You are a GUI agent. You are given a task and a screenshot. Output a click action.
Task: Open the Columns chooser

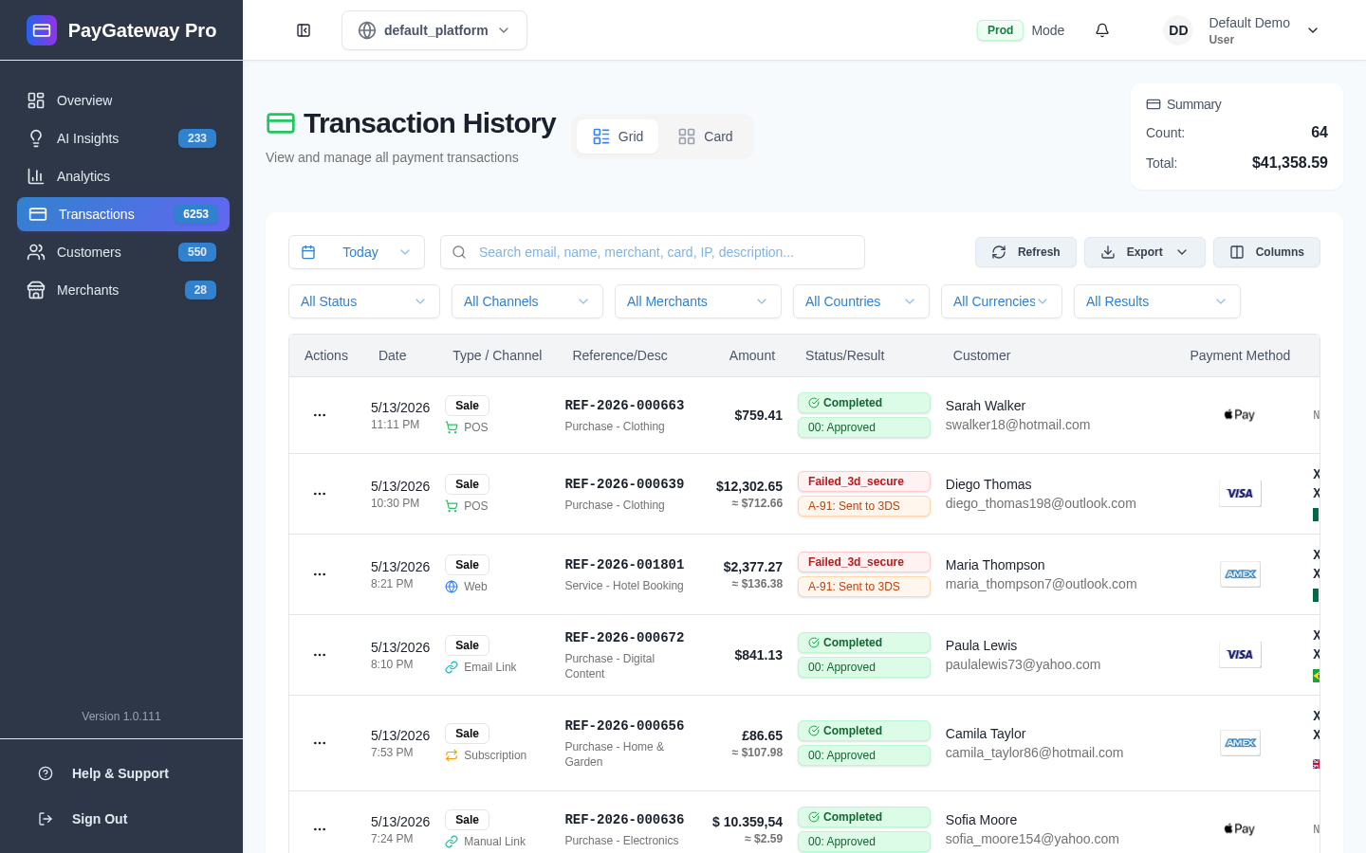(x=1266, y=252)
